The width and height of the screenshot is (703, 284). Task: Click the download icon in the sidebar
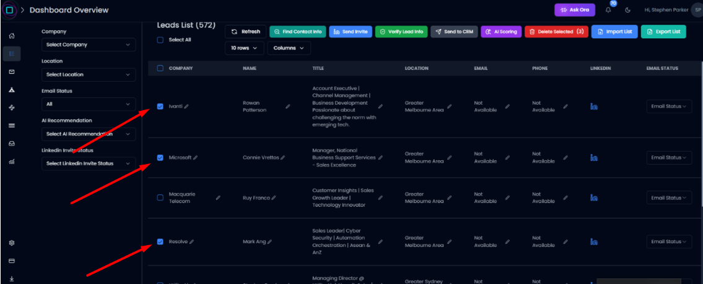(x=12, y=278)
